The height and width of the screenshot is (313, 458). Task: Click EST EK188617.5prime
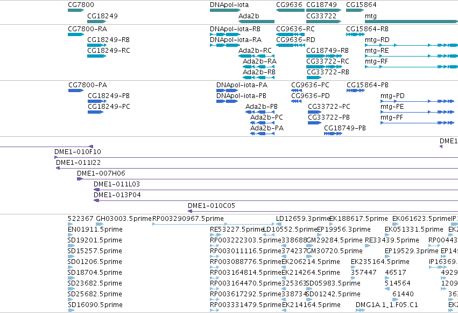tap(358, 219)
